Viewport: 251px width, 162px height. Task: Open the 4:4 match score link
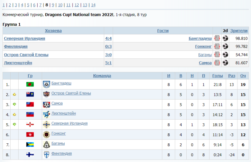[108, 38]
